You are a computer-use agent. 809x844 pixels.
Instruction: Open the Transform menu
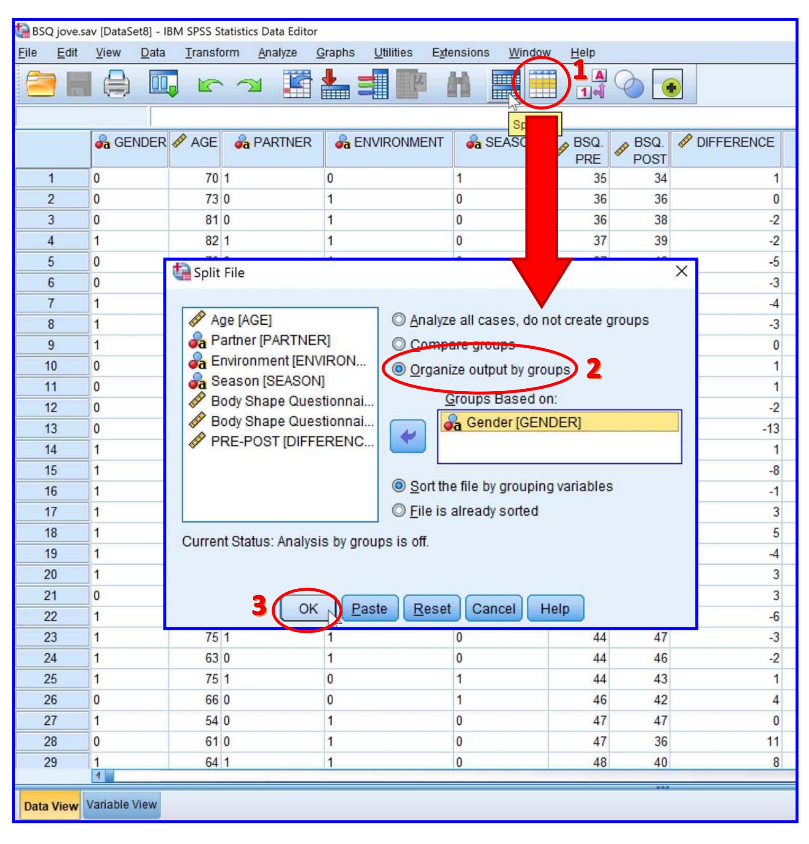tap(212, 53)
